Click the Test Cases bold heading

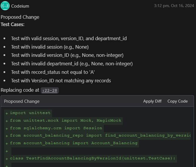(x=13, y=24)
